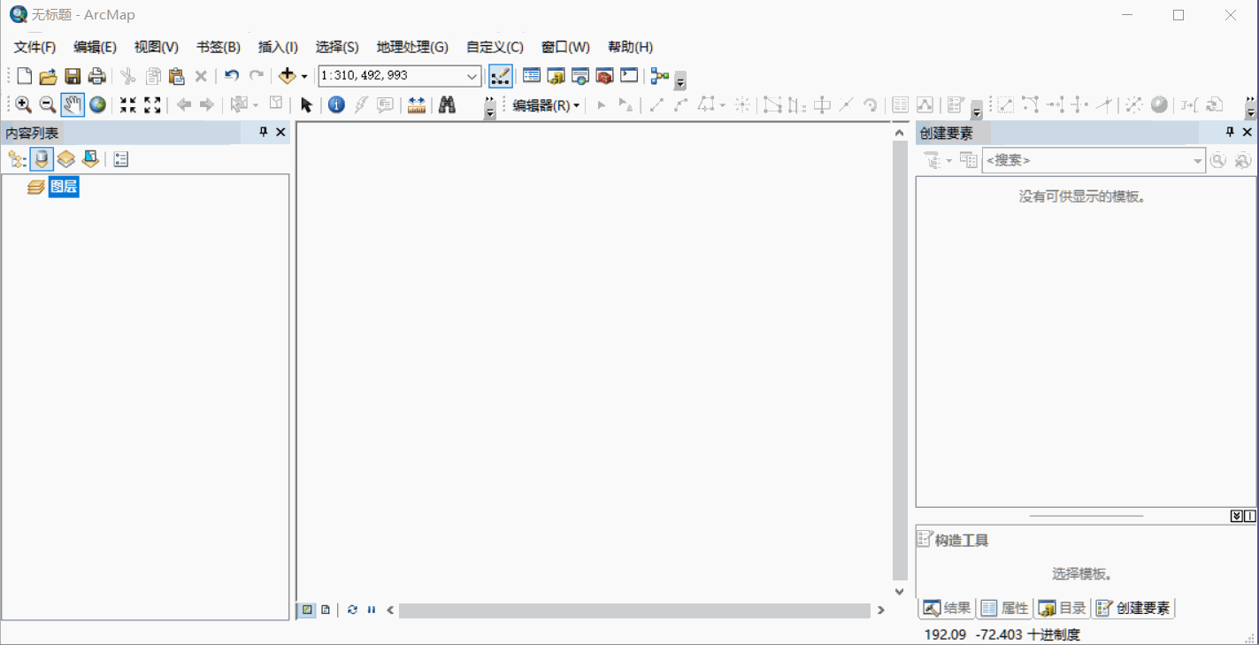Open the 编辑器(R) dropdown menu

click(x=546, y=105)
